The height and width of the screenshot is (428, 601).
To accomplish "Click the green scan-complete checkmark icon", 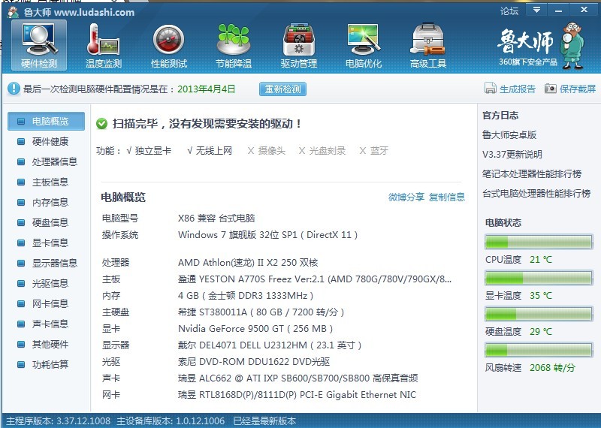I will pyautogui.click(x=101, y=123).
